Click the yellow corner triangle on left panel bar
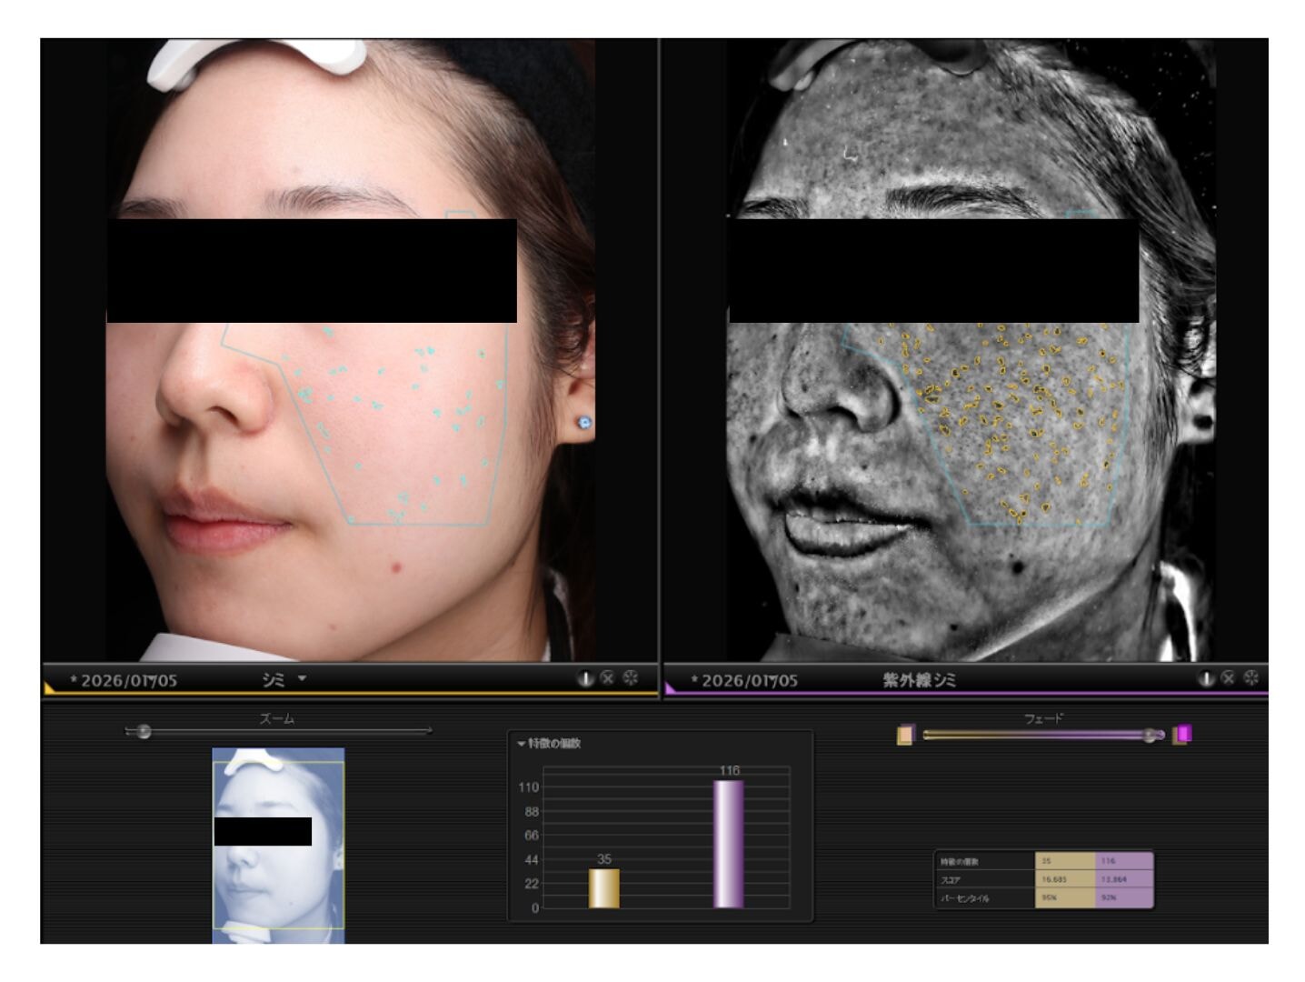Viewport: 1305px width, 982px height. (x=49, y=689)
